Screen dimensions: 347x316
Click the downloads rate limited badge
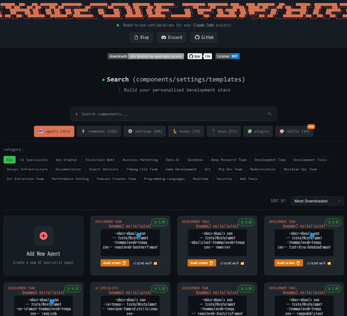(146, 56)
